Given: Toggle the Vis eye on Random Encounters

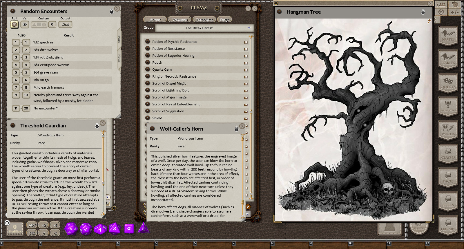Looking at the screenshot, I should (x=25, y=25).
